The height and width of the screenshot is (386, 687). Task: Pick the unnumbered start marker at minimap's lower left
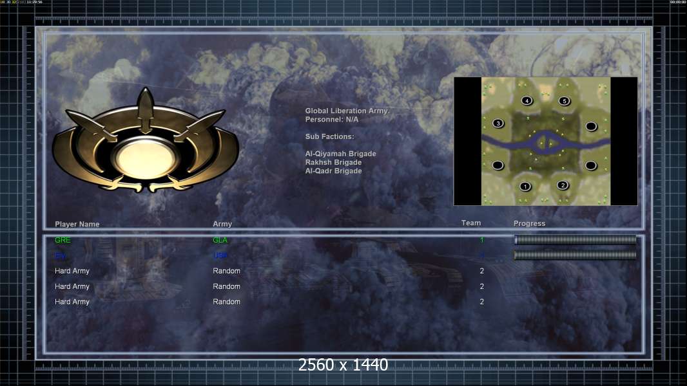click(498, 165)
